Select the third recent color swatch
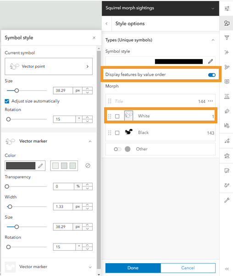This screenshot has height=276, width=233. pyautogui.click(x=72, y=166)
